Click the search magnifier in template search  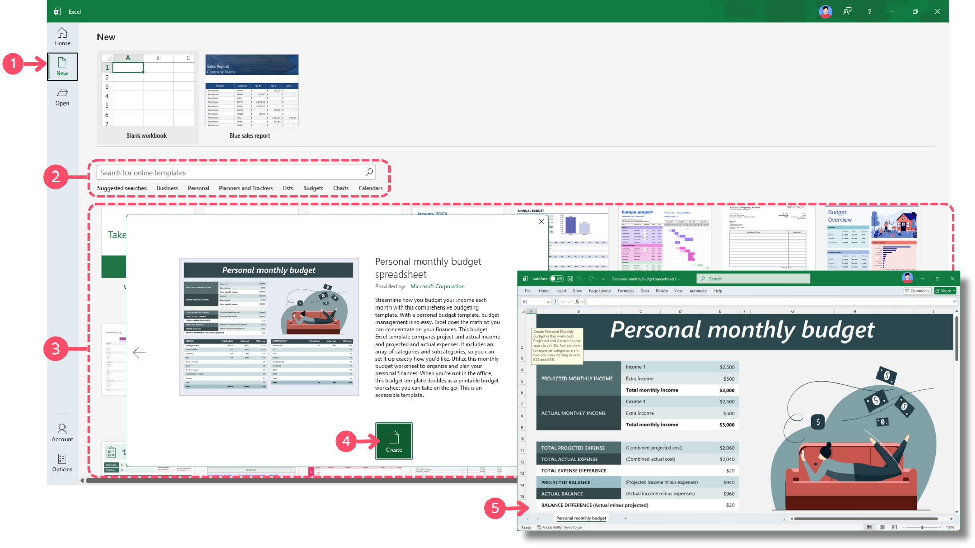click(x=369, y=173)
